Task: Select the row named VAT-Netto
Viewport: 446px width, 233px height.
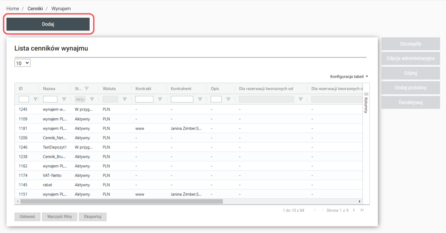Action: [x=52, y=175]
